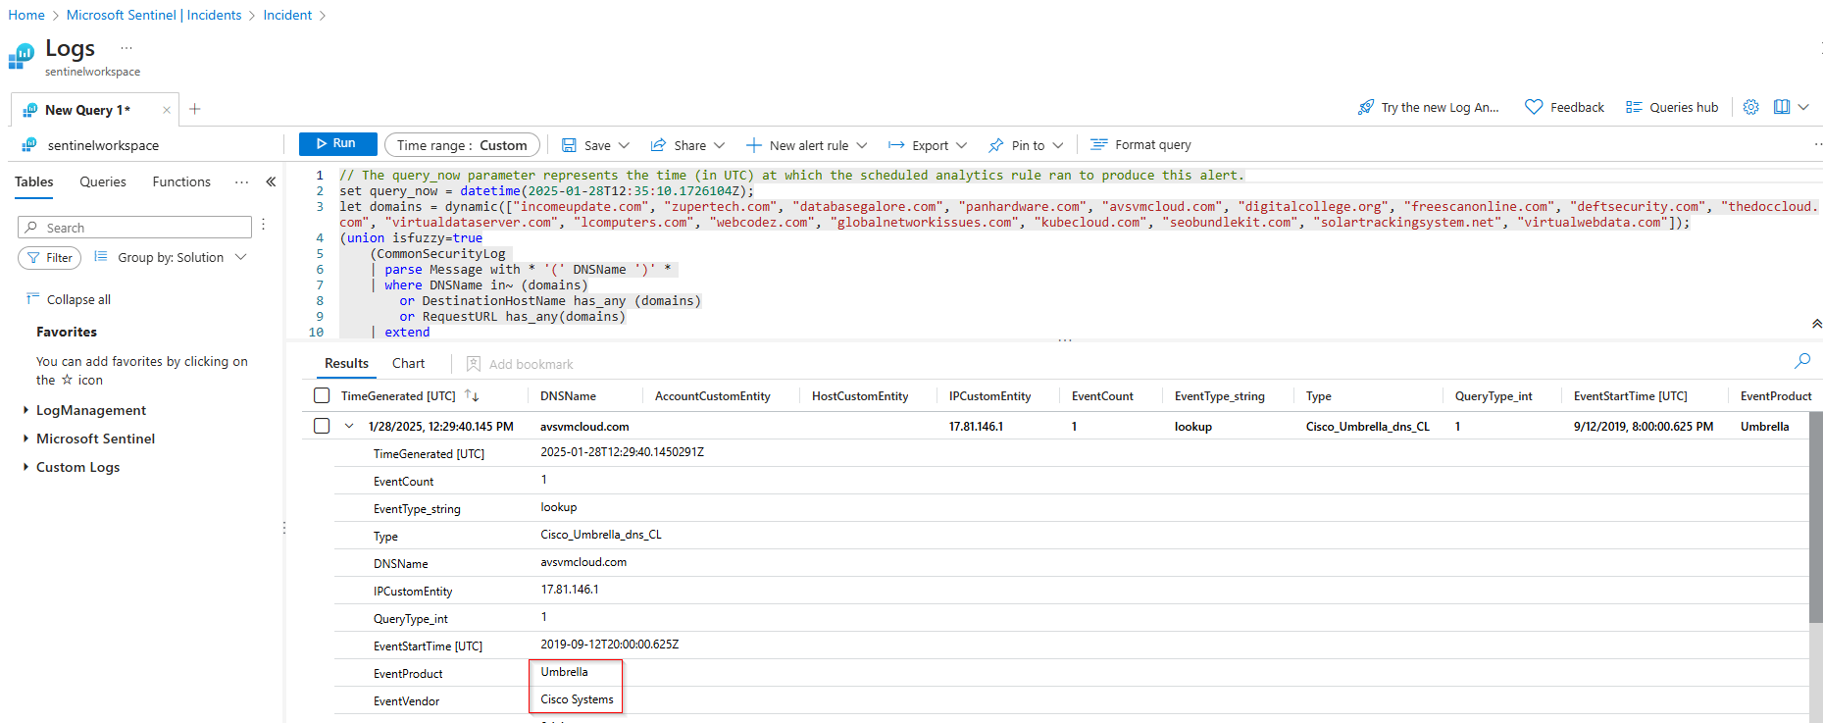Click the search magnifier in results
The height and width of the screenshot is (723, 1823).
tap(1801, 361)
